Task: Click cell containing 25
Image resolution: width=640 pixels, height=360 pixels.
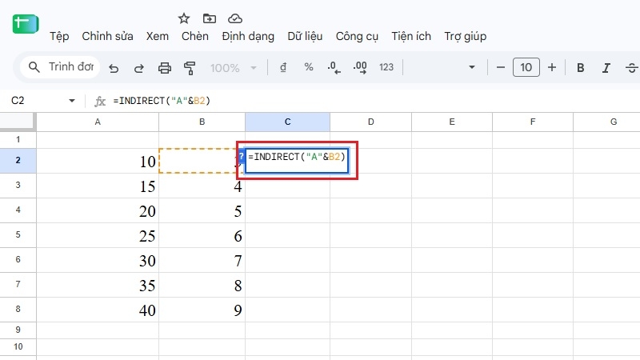Action: point(98,235)
